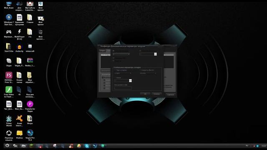Open the file explorer taskbar icon
The image size is (267, 150).
coord(23,146)
